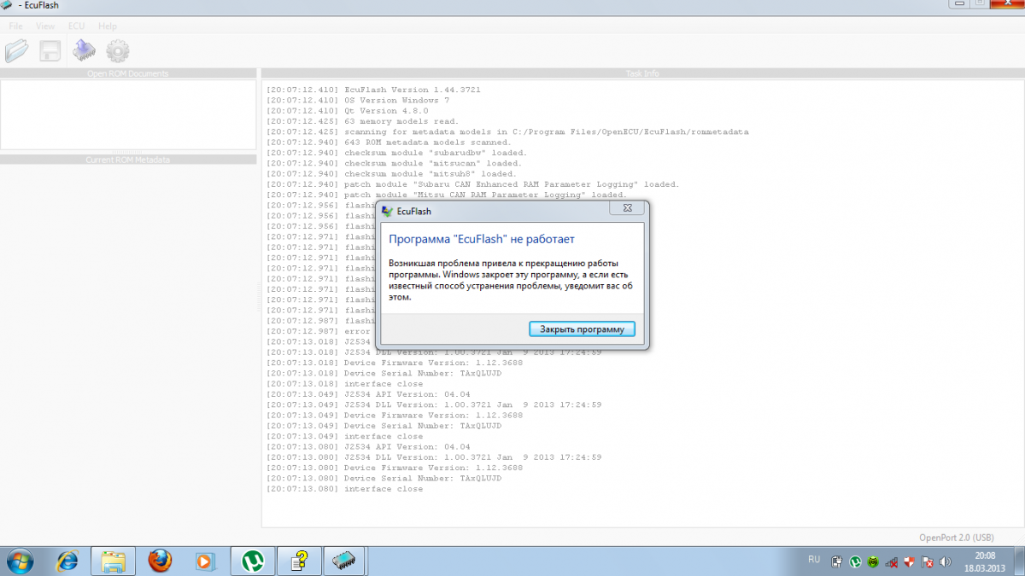Open the Help menu
1025x576 pixels.
tap(108, 26)
